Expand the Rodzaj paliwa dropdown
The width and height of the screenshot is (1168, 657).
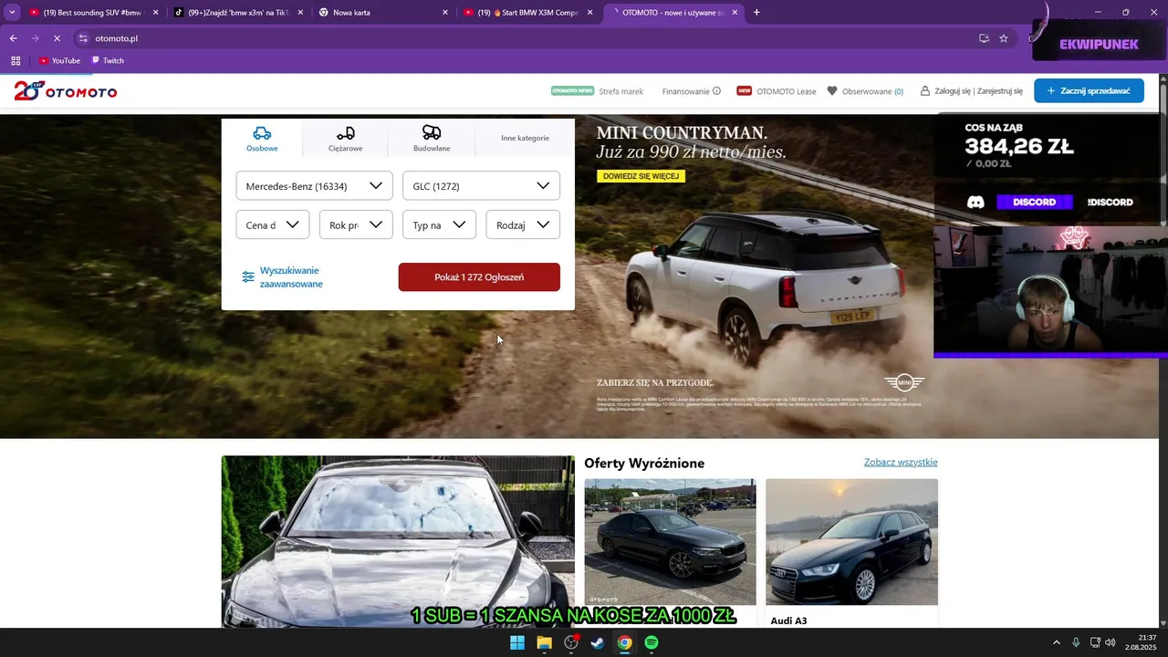[523, 224]
